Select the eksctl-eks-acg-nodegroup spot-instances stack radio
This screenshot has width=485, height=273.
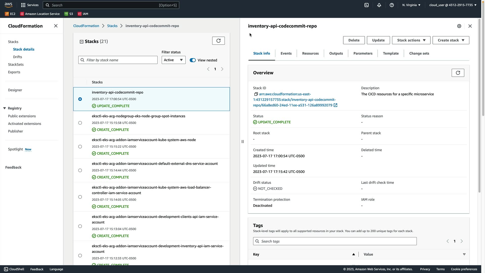[x=80, y=123]
